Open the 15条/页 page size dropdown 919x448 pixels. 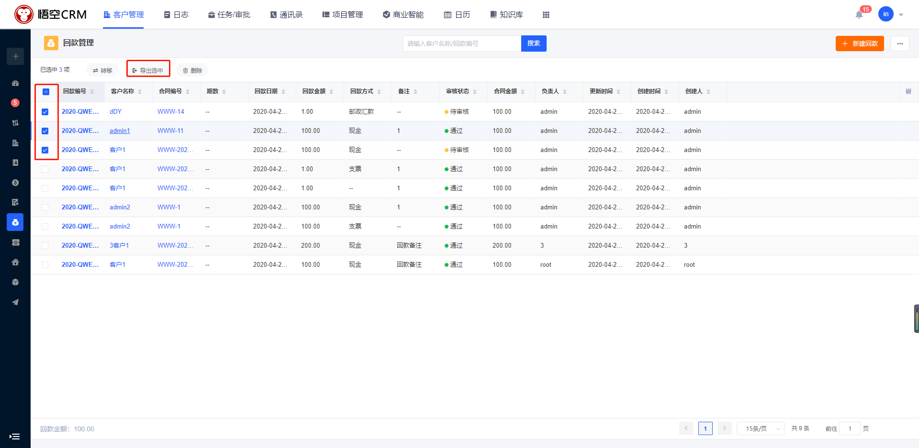coord(760,428)
